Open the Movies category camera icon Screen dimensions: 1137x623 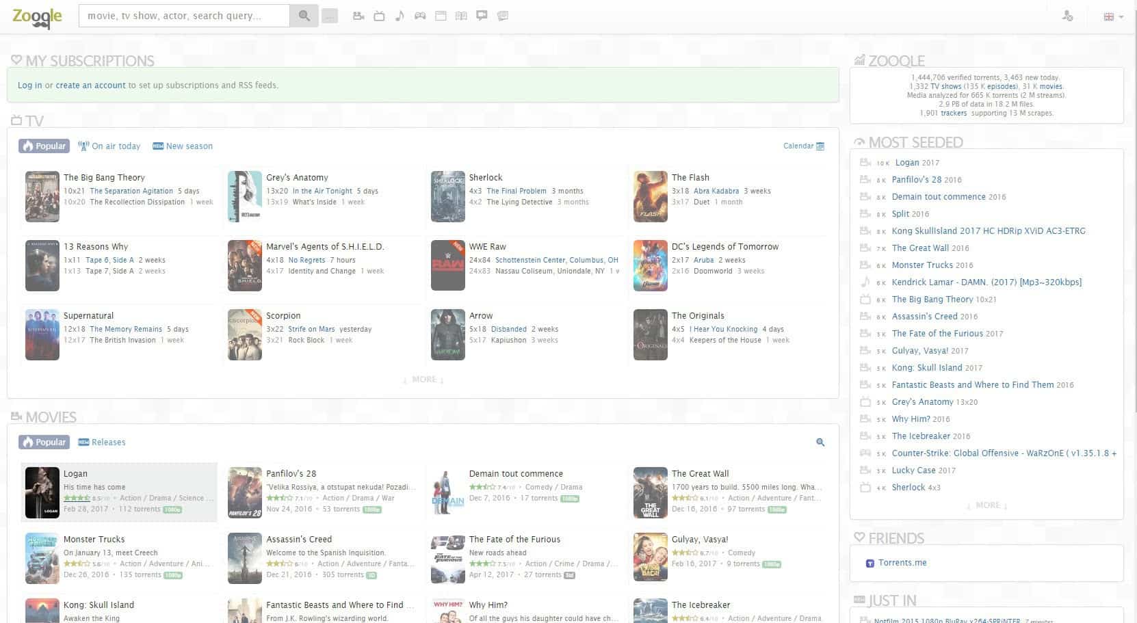[x=358, y=16]
